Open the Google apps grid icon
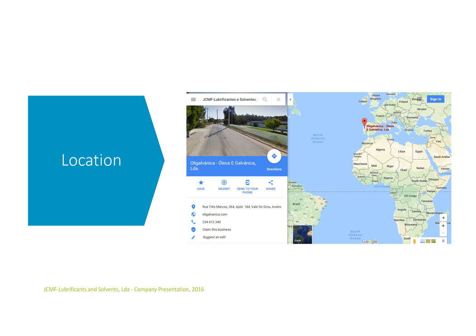Image resolution: width=476 pixels, height=336 pixels. pos(419,99)
